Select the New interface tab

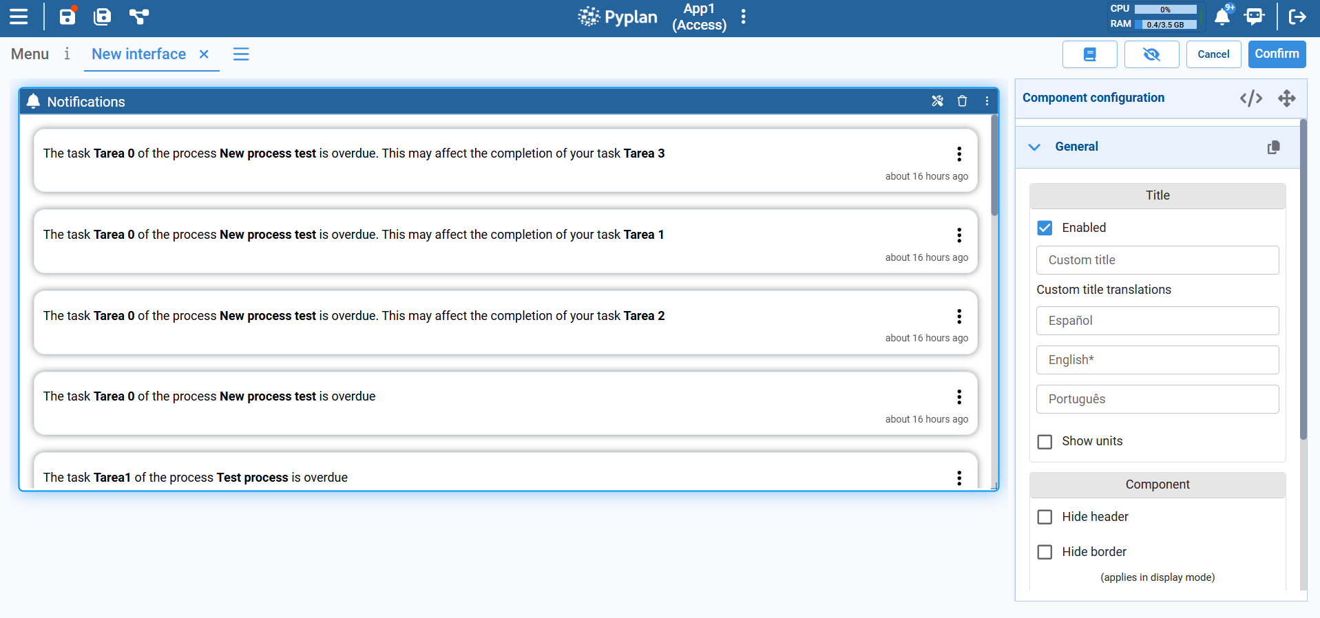click(138, 54)
